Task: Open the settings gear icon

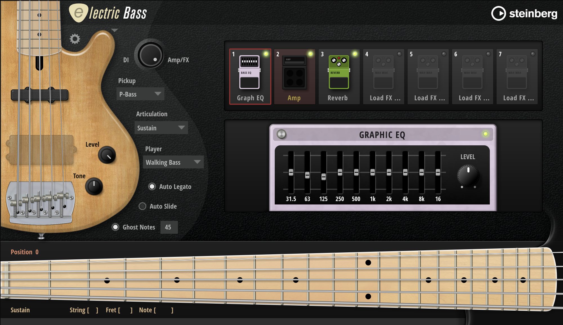Action: pyautogui.click(x=75, y=39)
